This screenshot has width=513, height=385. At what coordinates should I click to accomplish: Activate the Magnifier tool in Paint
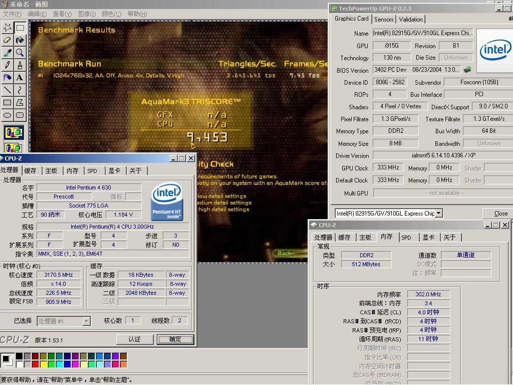(20, 52)
